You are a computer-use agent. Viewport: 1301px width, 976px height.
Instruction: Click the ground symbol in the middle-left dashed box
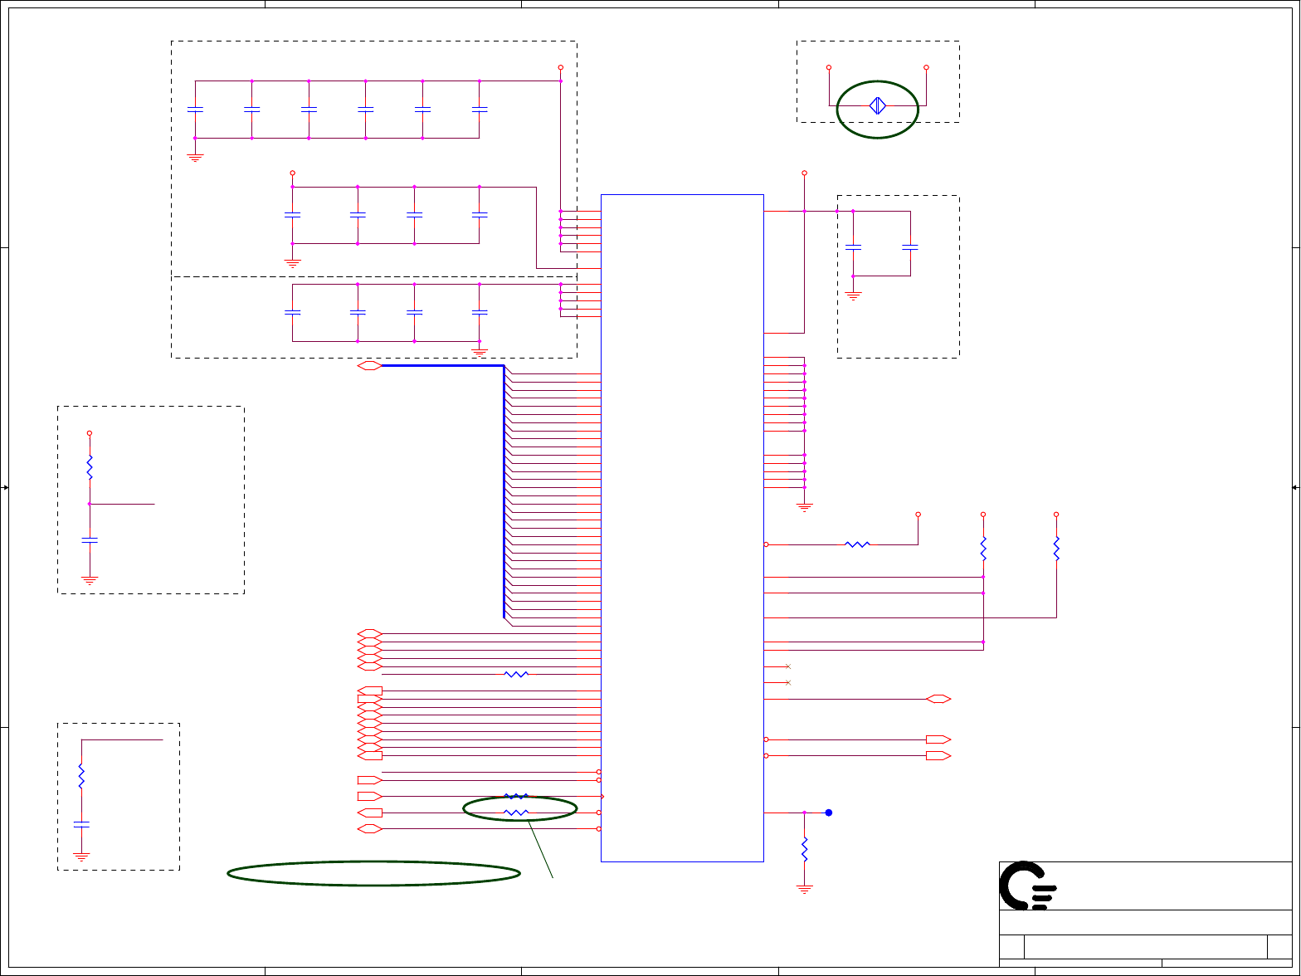click(90, 580)
